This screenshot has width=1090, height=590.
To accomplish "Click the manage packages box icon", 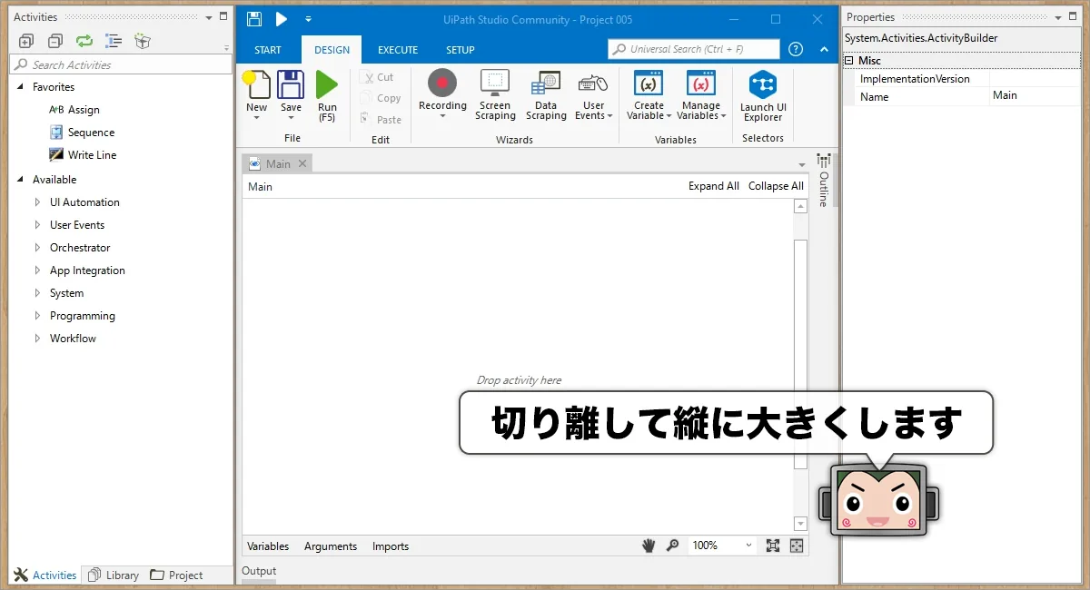I will tap(142, 41).
